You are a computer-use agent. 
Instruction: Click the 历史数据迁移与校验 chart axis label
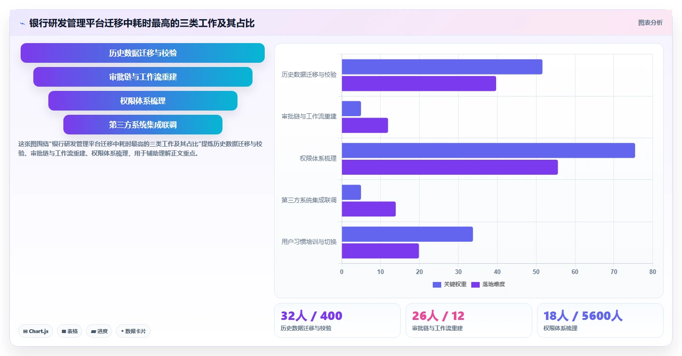(x=309, y=74)
